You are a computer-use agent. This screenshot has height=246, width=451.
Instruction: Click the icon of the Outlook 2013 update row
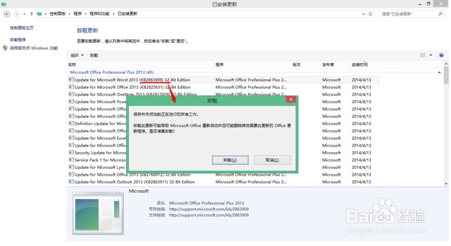pyautogui.click(x=71, y=182)
